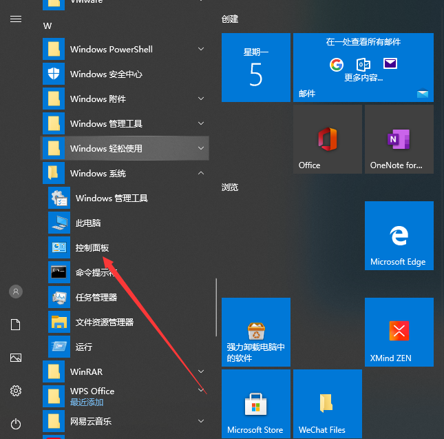Click 在一处查看所有邮件 heading text
The height and width of the screenshot is (439, 444).
click(x=363, y=41)
